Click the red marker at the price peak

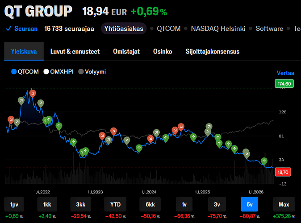coord(33,93)
